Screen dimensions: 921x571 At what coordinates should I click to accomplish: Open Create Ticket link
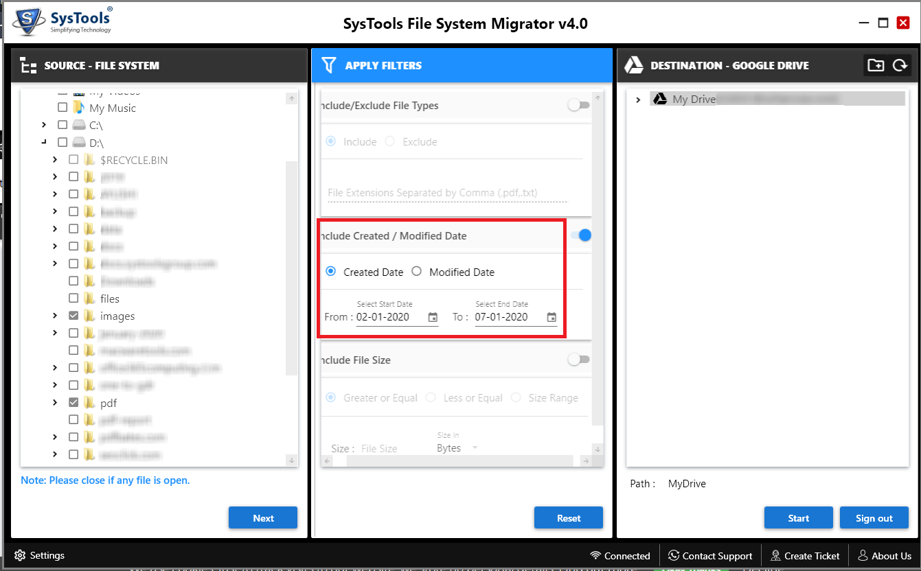tap(805, 555)
